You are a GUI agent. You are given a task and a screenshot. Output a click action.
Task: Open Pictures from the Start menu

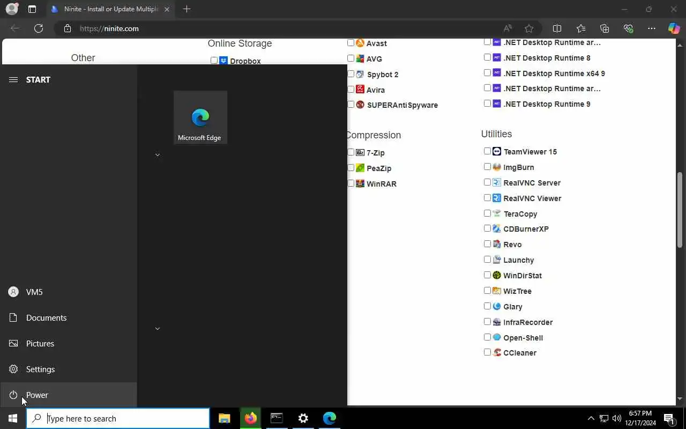tap(69, 343)
